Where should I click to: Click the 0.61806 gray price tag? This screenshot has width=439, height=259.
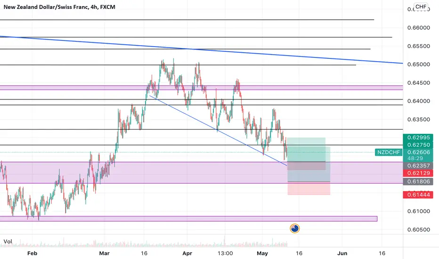418,181
